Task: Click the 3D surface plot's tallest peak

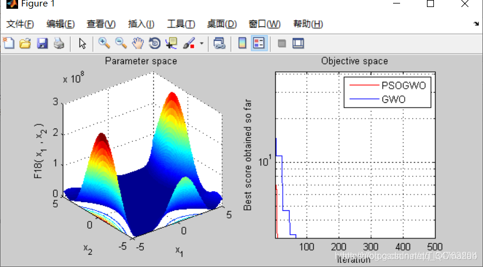Action: (172, 94)
